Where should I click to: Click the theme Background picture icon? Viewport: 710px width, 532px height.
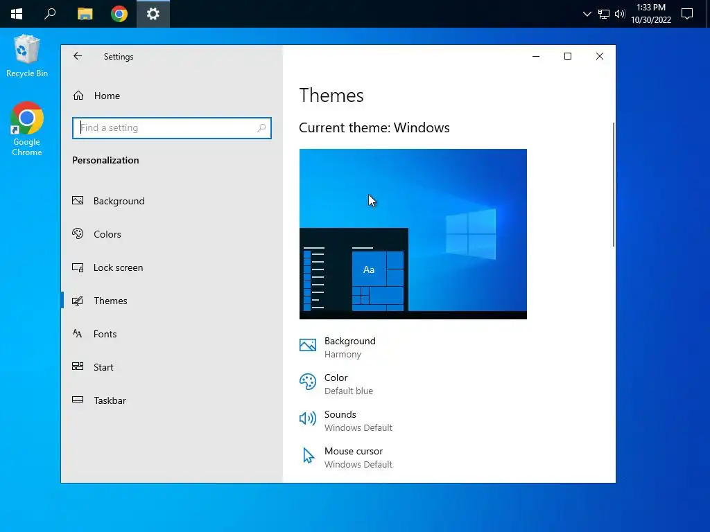pyautogui.click(x=308, y=345)
